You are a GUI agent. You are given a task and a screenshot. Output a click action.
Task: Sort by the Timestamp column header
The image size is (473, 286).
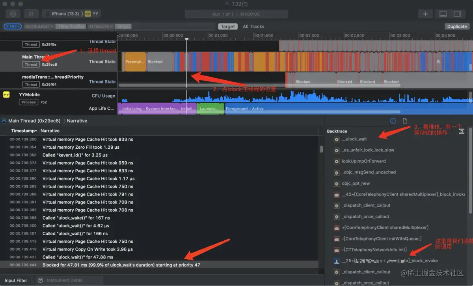point(24,131)
